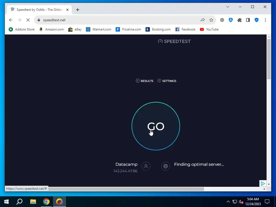Show hidden system tray icons
The image size is (276, 207).
click(x=228, y=202)
